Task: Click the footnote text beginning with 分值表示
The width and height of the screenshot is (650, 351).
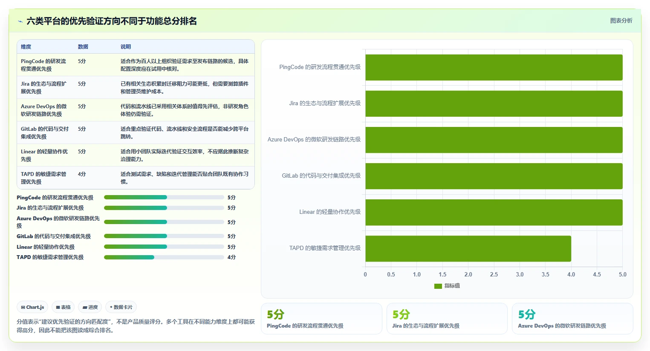Action: click(136, 326)
